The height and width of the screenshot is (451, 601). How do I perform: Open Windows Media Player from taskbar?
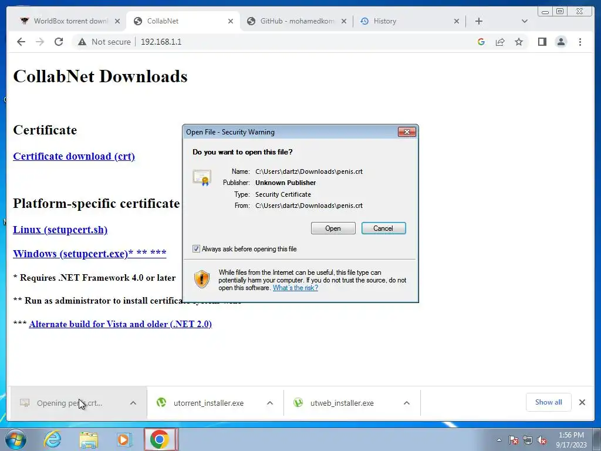coord(124,439)
